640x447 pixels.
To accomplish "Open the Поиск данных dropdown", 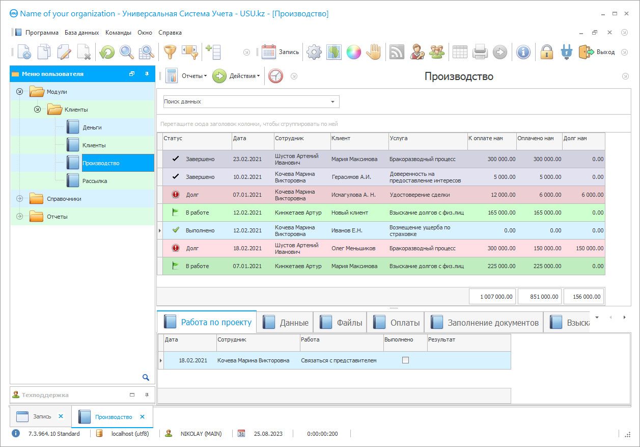I will (x=332, y=102).
